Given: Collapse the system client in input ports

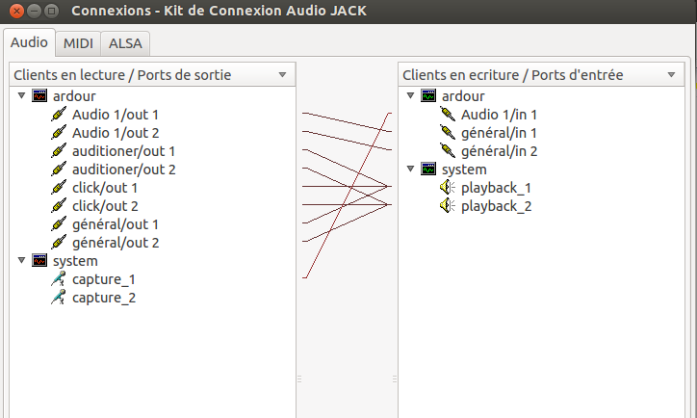Looking at the screenshot, I should pyautogui.click(x=411, y=170).
